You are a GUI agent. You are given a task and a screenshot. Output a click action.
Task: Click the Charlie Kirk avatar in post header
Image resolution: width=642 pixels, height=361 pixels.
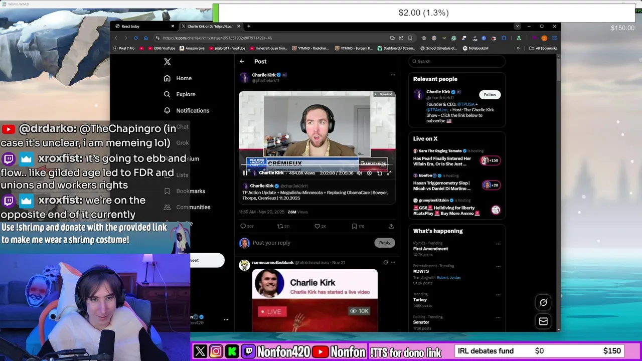[x=244, y=78]
